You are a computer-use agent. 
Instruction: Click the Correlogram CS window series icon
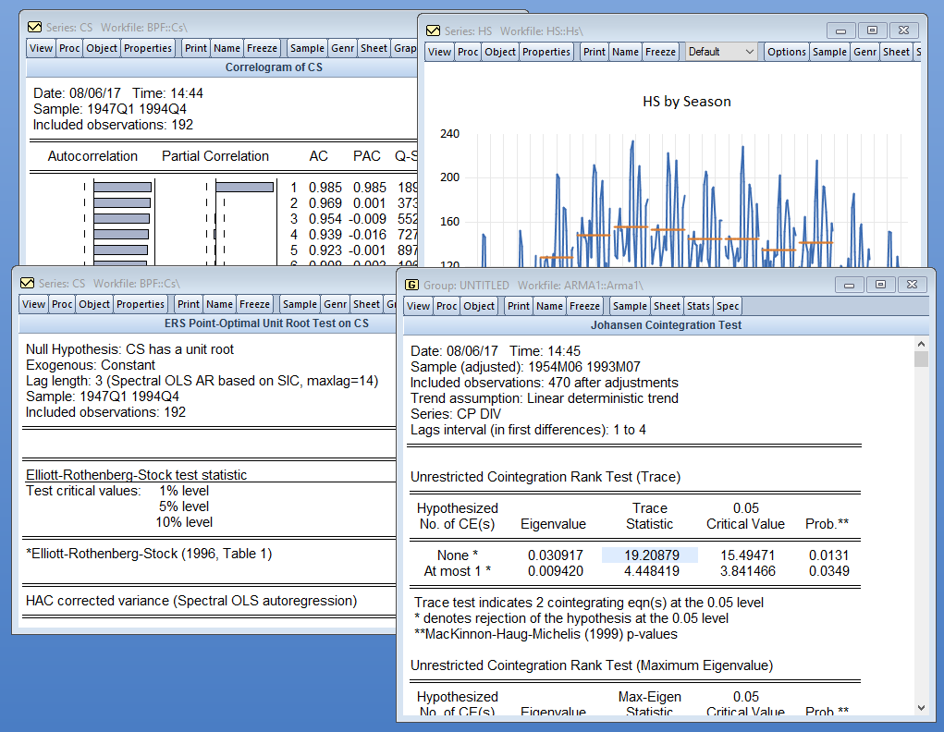pos(34,27)
